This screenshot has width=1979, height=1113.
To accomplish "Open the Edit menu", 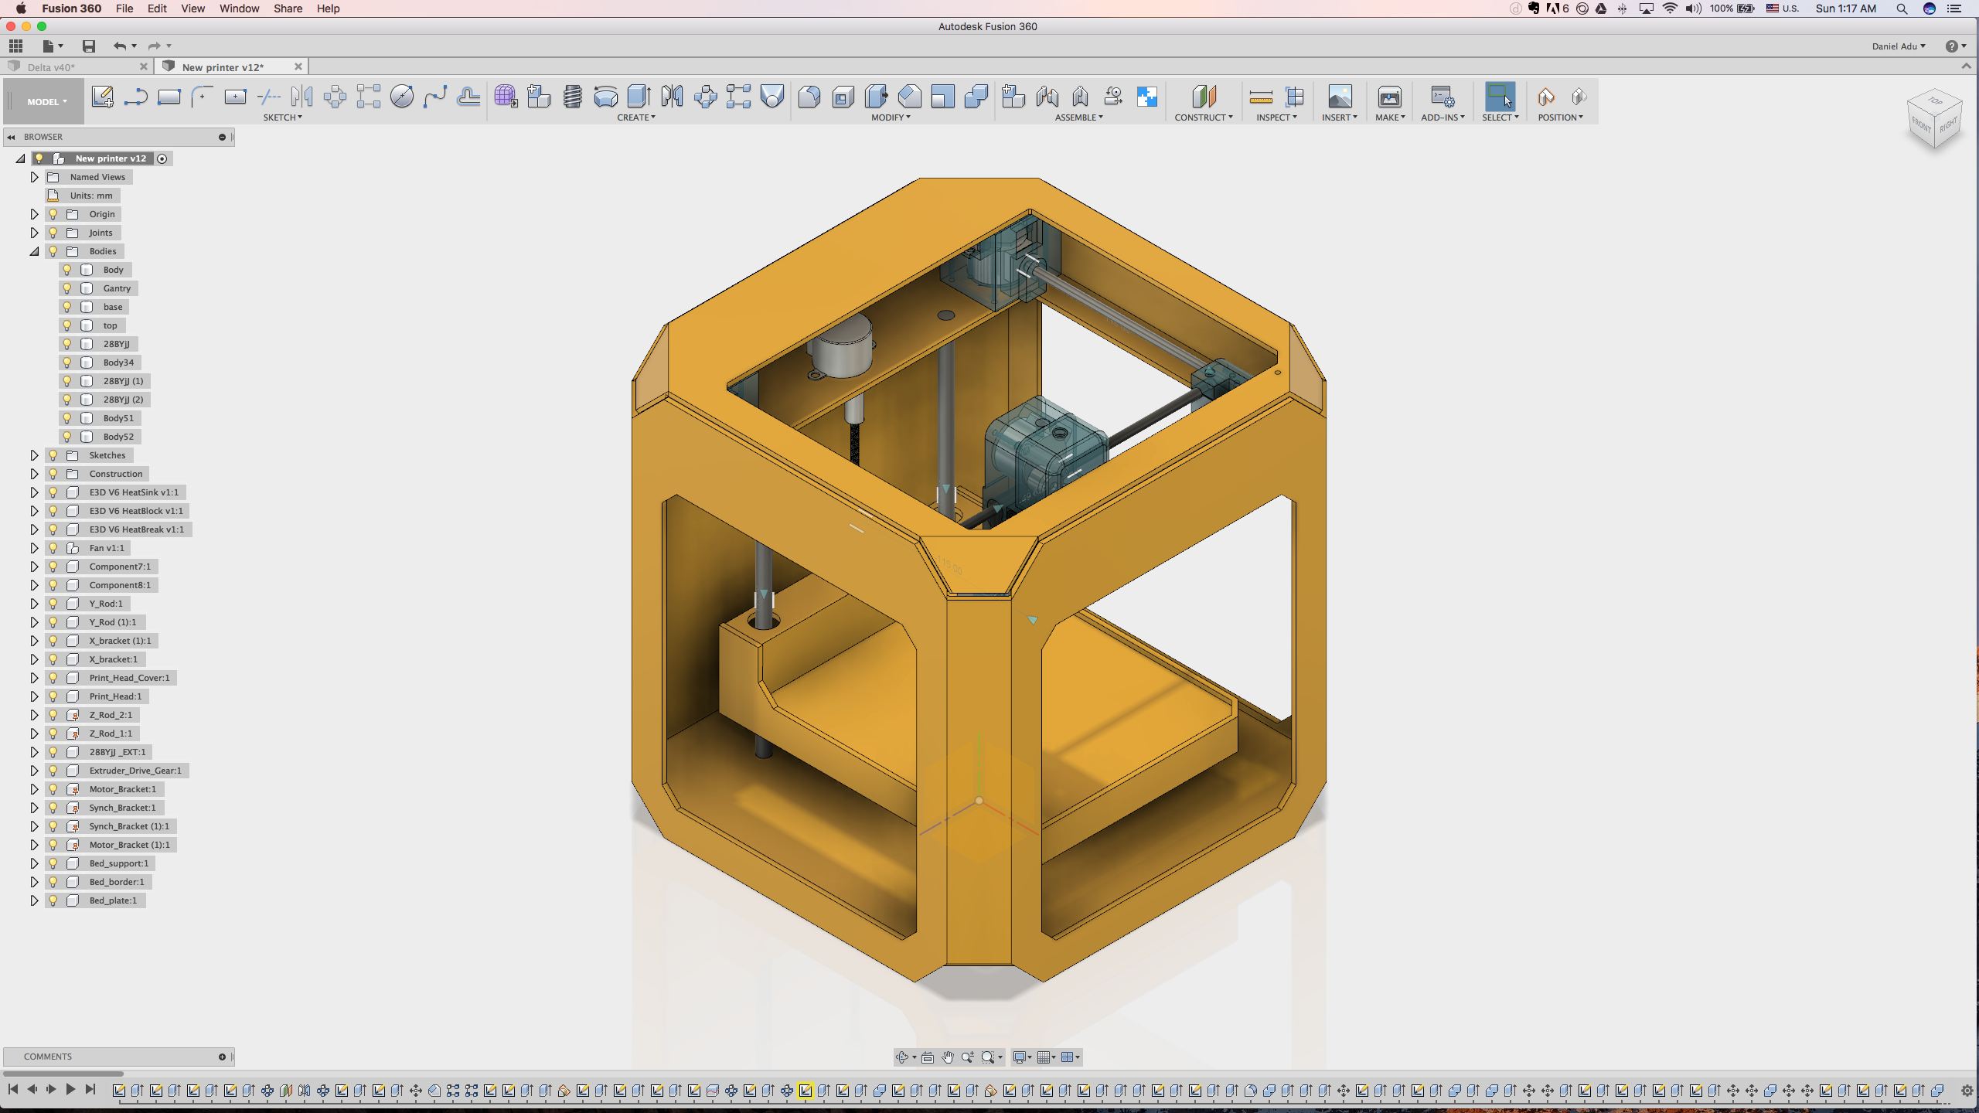I will click(157, 9).
